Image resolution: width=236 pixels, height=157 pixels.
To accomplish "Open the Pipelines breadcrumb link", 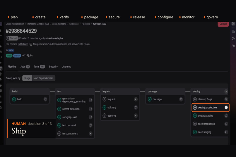I will coord(85,24).
